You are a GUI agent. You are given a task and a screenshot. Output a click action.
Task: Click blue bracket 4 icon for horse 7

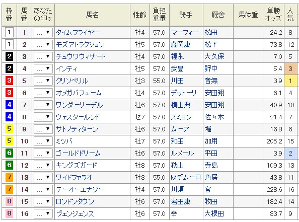9,105
